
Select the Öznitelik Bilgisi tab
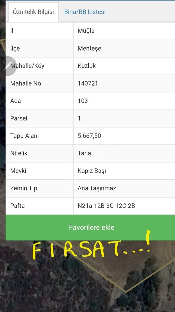tap(33, 12)
